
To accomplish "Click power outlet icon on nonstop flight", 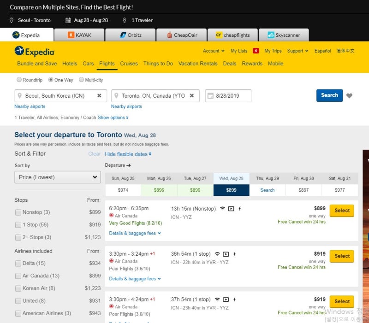I will (239, 209).
